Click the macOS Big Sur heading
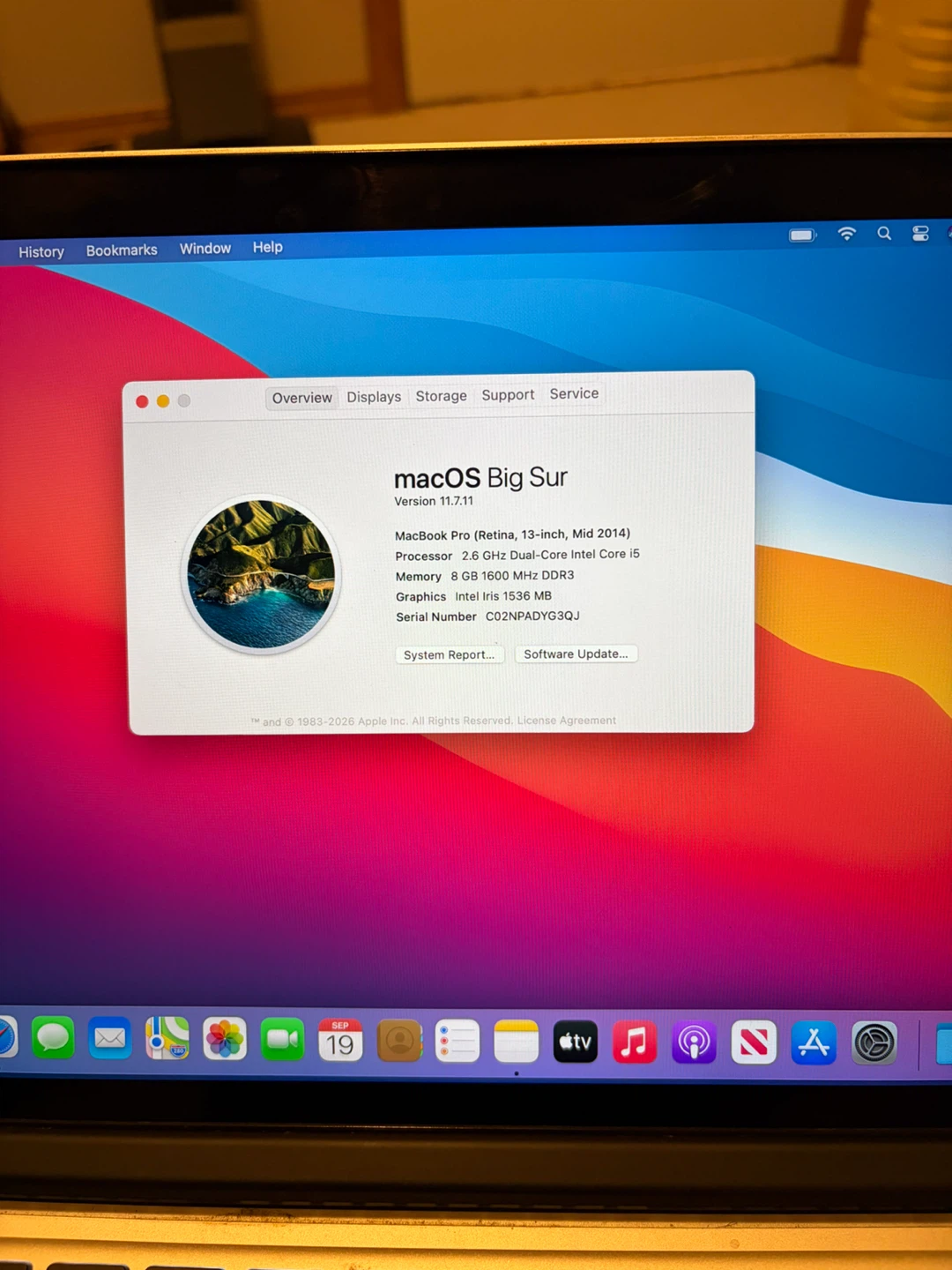This screenshot has width=952, height=1270. tap(480, 477)
